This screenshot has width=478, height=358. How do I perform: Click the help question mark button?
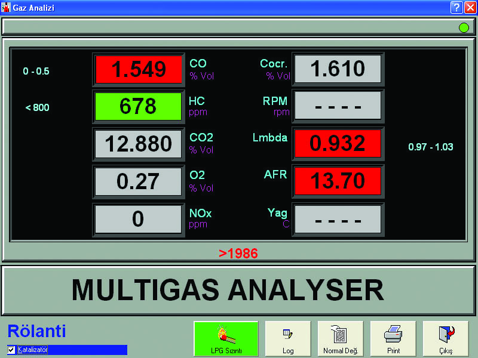click(456, 7)
